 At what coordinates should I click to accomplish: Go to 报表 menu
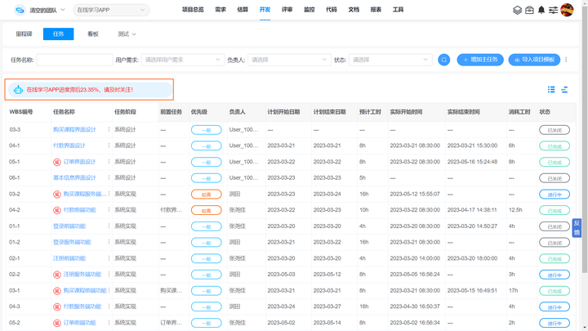(376, 10)
